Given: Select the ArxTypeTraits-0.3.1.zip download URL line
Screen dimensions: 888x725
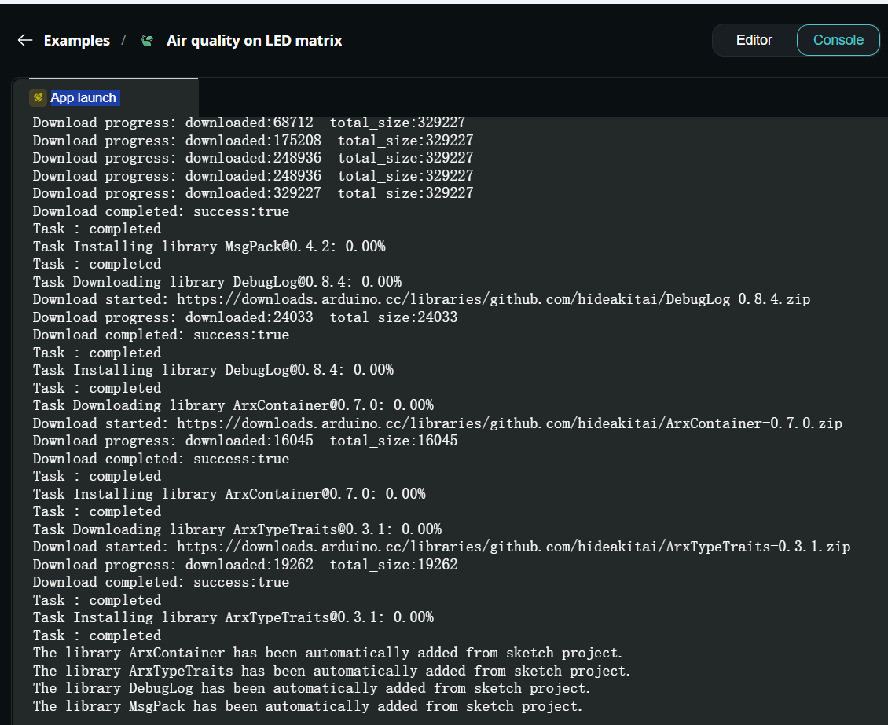Looking at the screenshot, I should pos(441,547).
